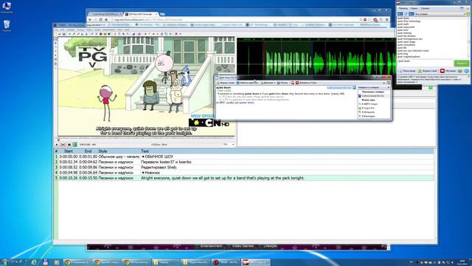472x266 pixels.
Task: Open Internet Explorer from the taskbar
Action: click(34, 262)
